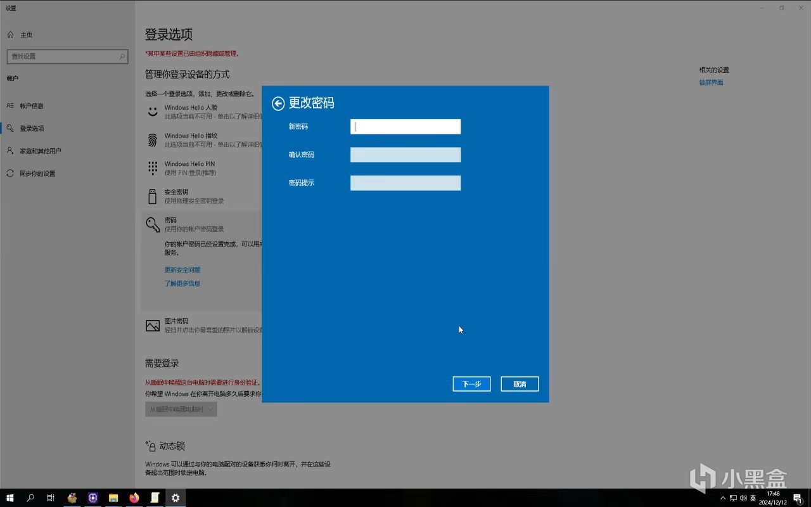Expand the Windows Hello PIN option

click(203, 168)
